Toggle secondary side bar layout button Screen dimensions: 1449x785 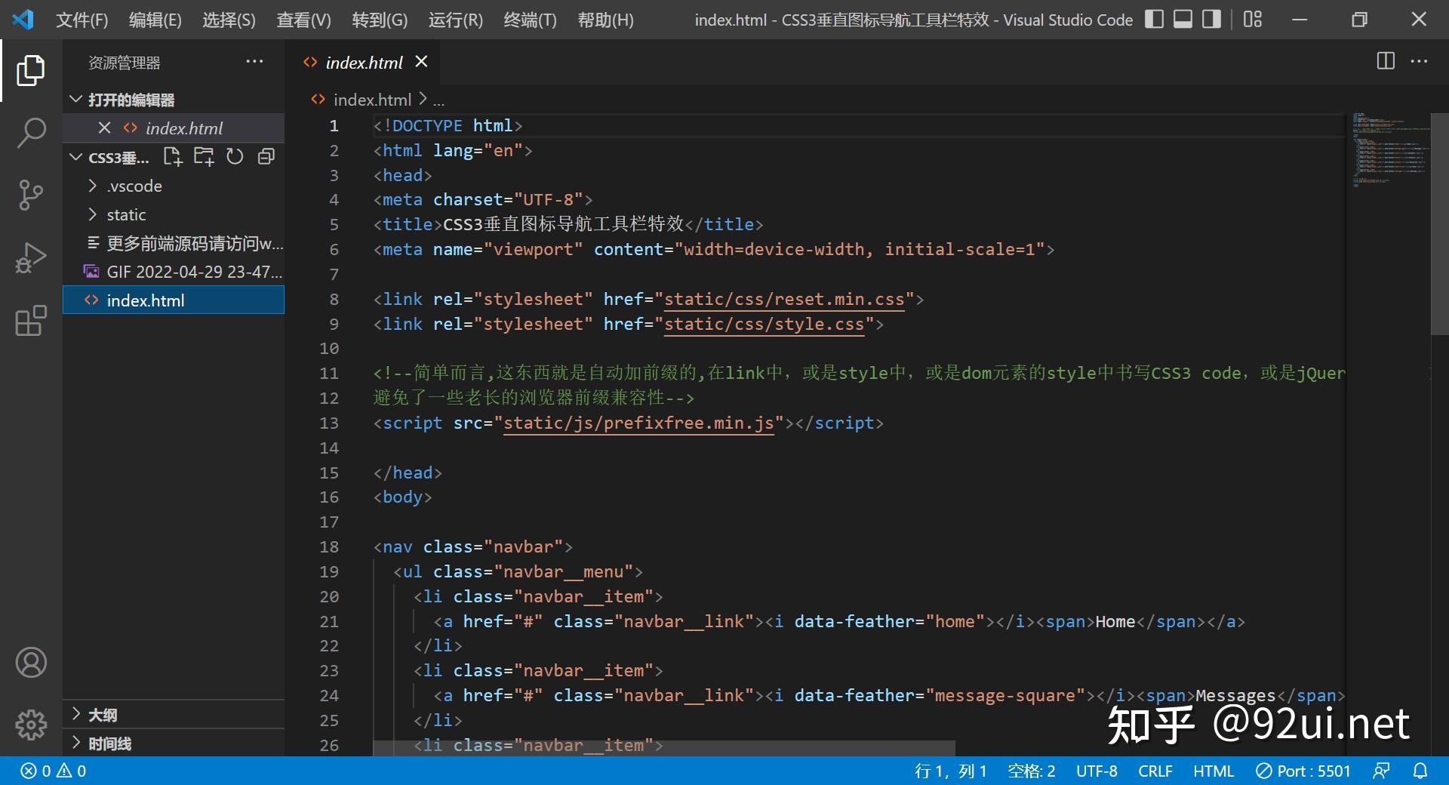pyautogui.click(x=1211, y=20)
